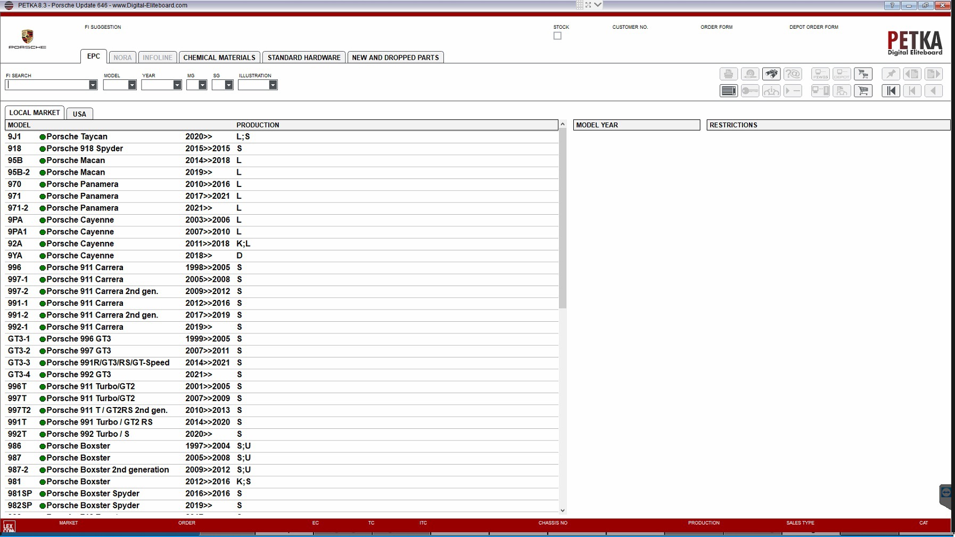Select the LOCAL MARKET tab
Viewport: 955px width, 537px height.
pyautogui.click(x=35, y=112)
